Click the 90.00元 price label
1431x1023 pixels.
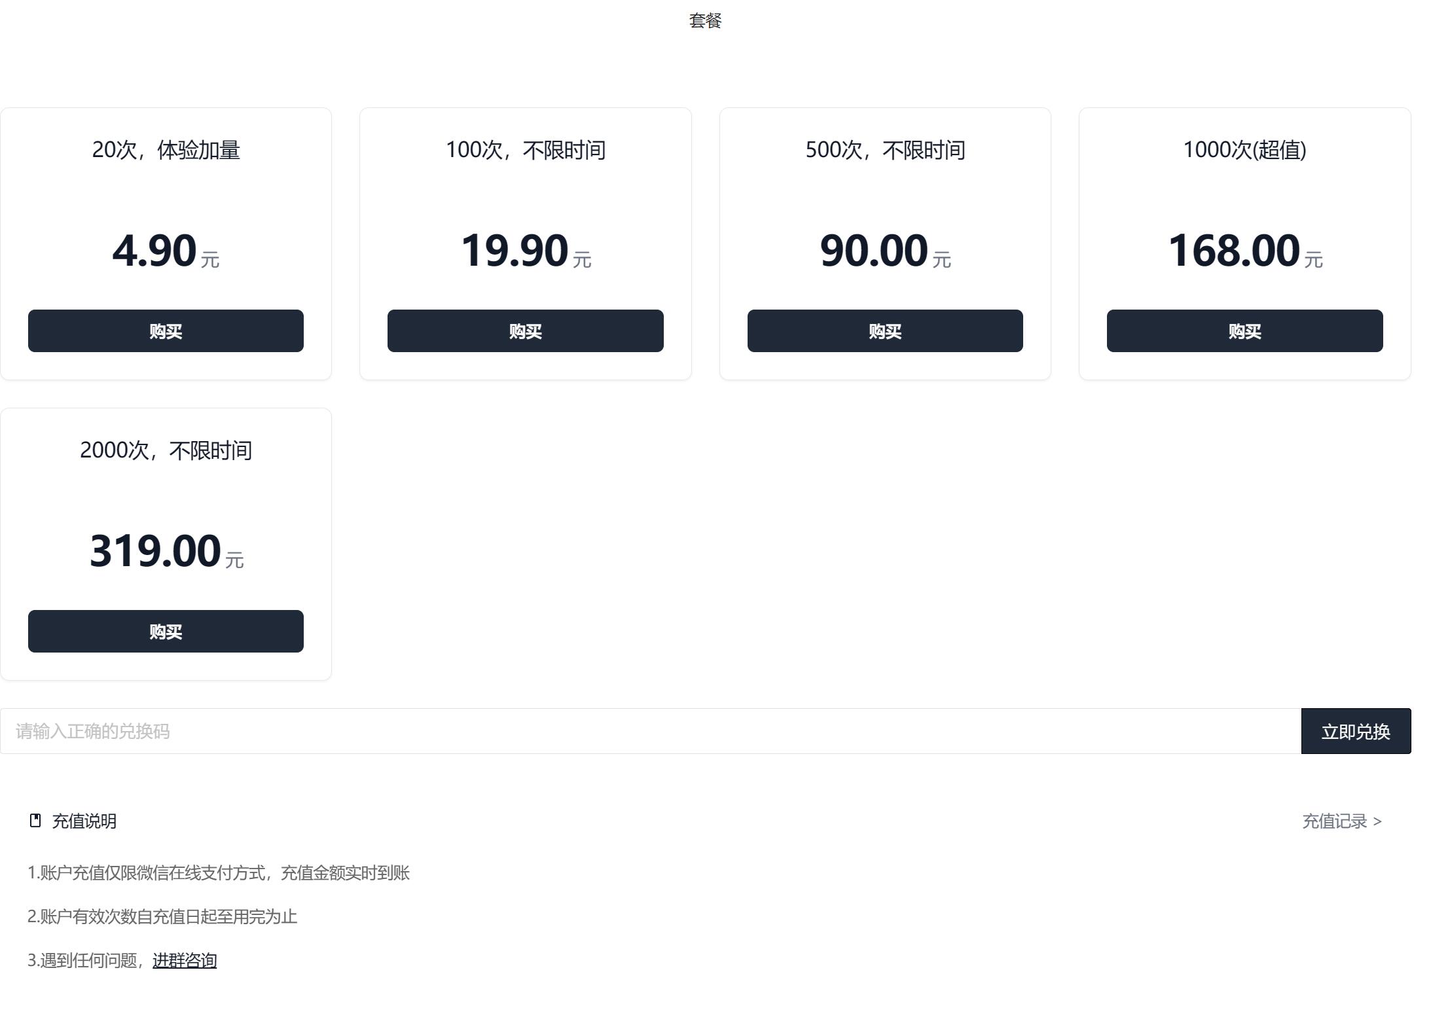pyautogui.click(x=875, y=251)
